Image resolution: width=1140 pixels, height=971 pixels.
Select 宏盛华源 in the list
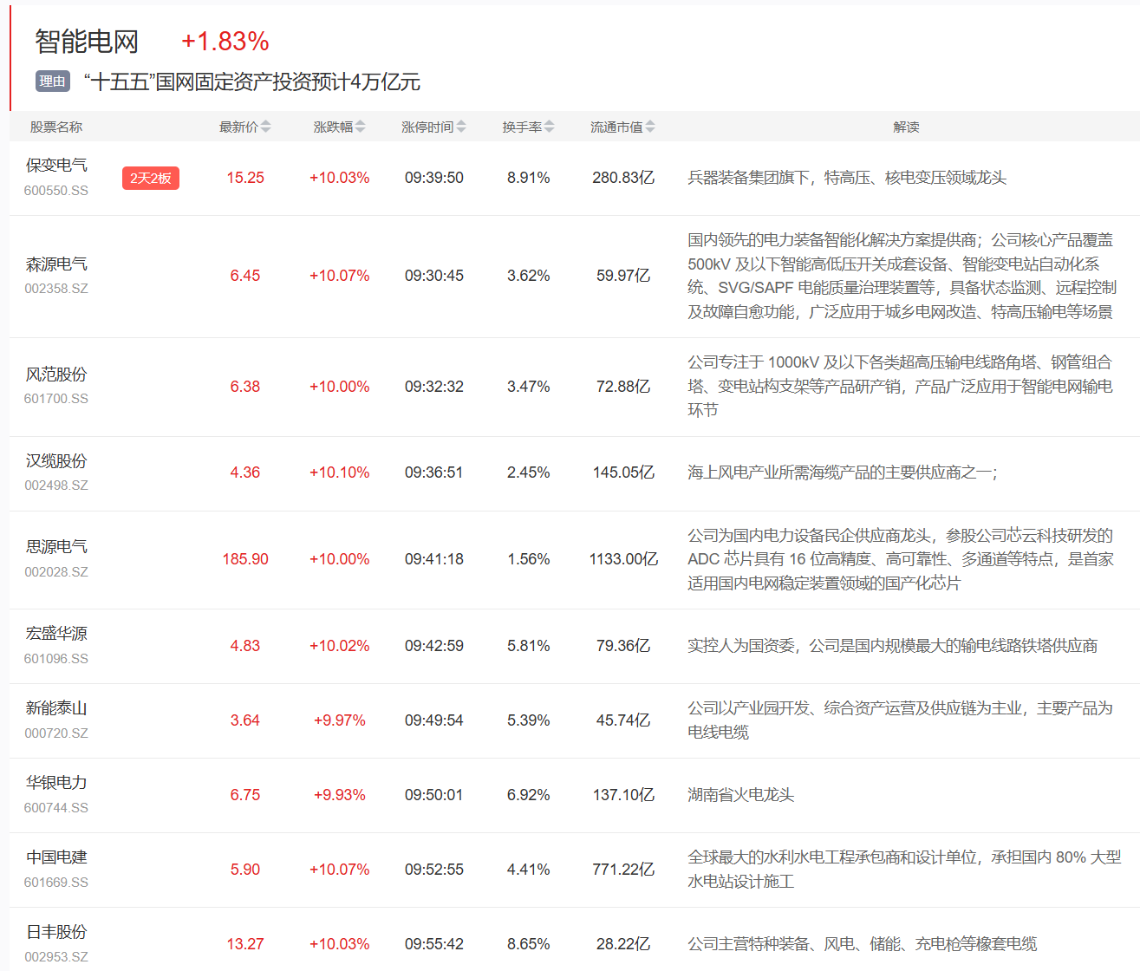[56, 634]
